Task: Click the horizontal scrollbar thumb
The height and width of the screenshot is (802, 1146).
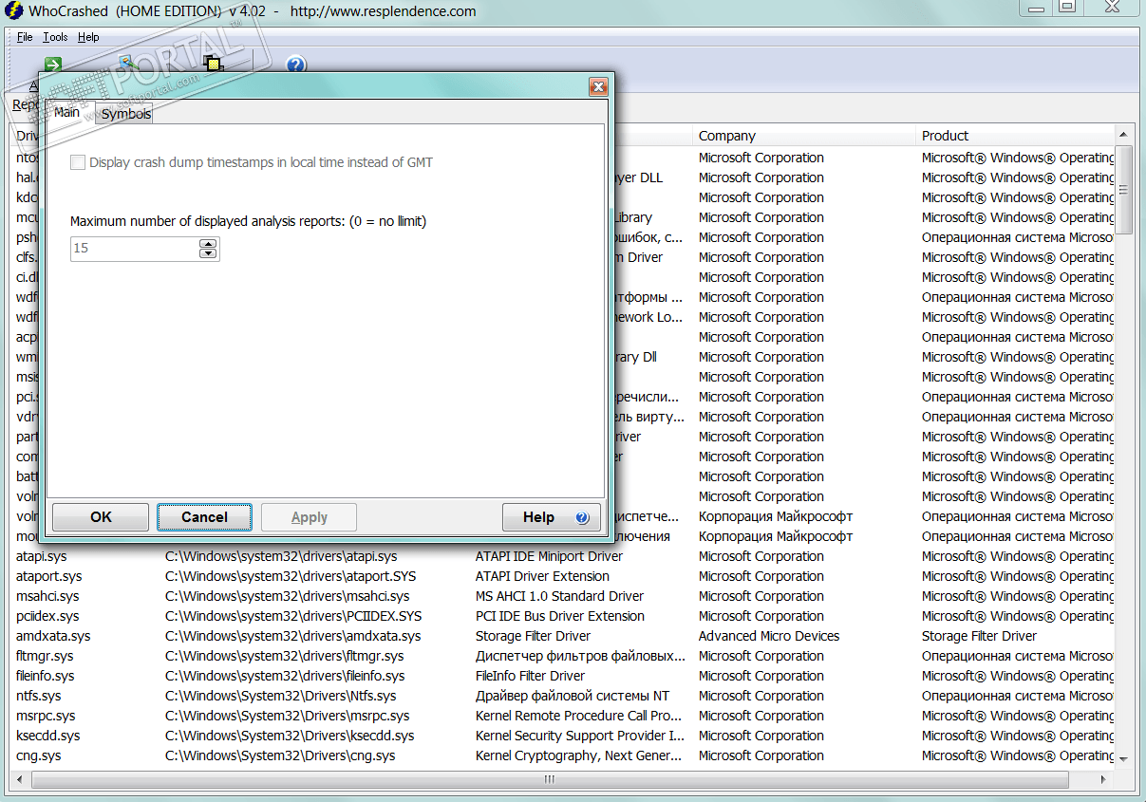Action: click(548, 779)
